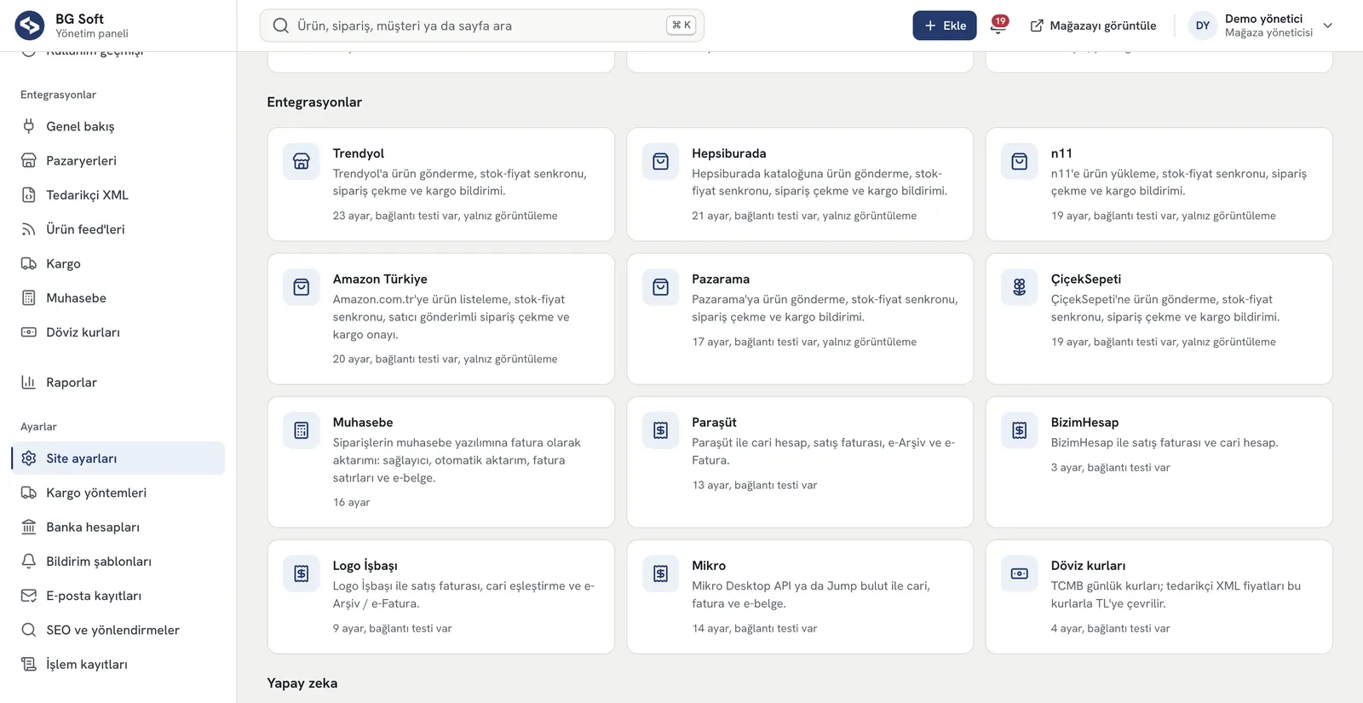
Task: Click '4 ayar, bağlantı testi var' text
Action: tap(1111, 629)
